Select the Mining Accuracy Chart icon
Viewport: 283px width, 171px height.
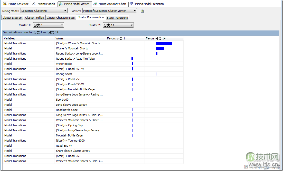pyautogui.click(x=95, y=4)
